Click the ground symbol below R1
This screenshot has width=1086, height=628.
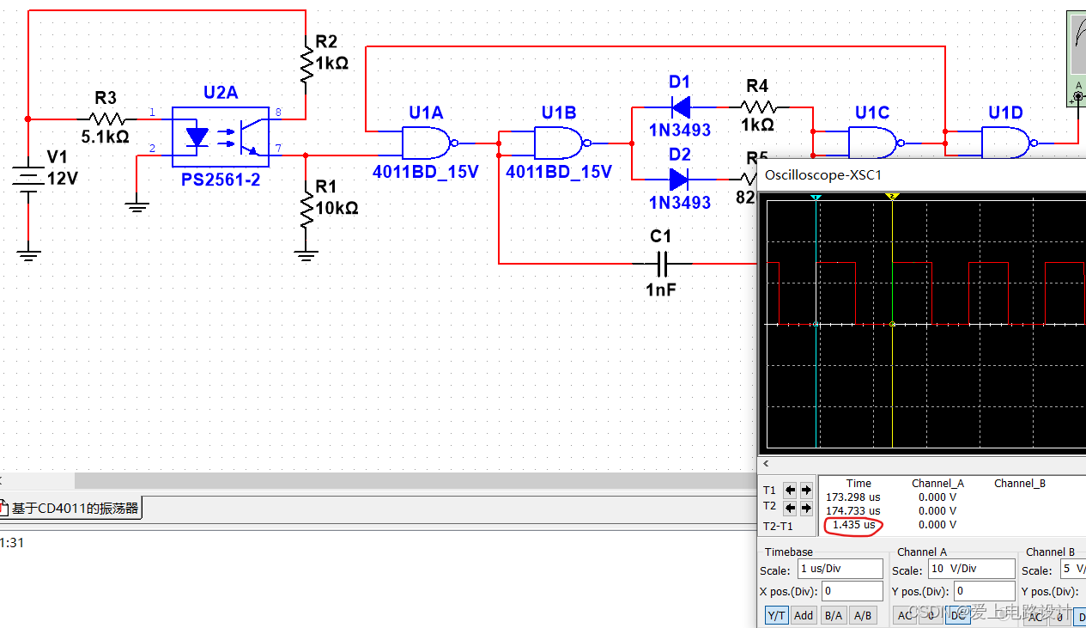point(306,254)
